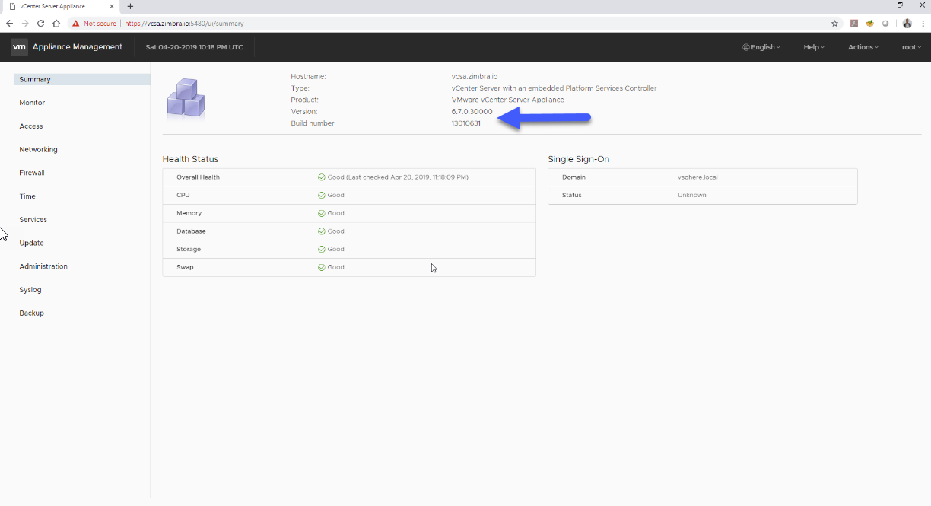Image resolution: width=931 pixels, height=506 pixels.
Task: Click Appliance Management title
Action: (x=78, y=47)
